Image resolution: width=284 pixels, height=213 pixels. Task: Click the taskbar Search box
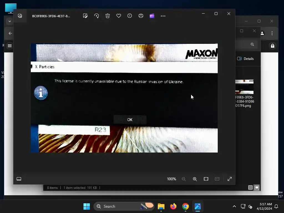(x=124, y=206)
